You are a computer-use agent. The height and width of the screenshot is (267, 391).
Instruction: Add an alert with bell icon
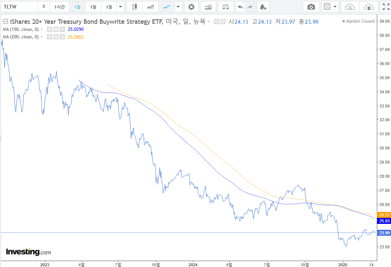tap(263, 7)
